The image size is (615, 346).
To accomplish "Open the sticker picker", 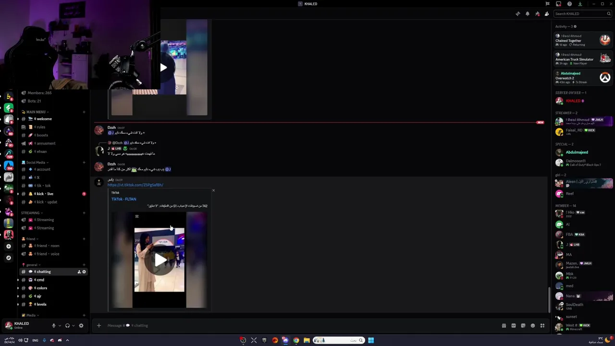I will [523, 326].
